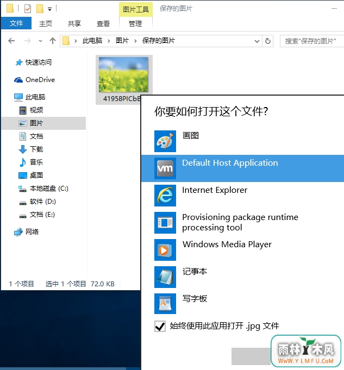Image resolution: width=344 pixels, height=370 pixels.
Task: Expand the chevron after 图片 in path
Action: (x=135, y=41)
